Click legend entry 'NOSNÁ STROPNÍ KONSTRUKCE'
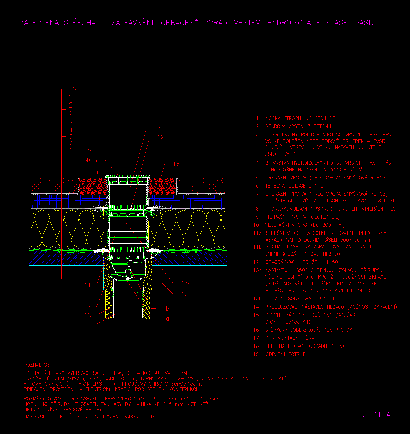410x434 pixels. [x=300, y=118]
